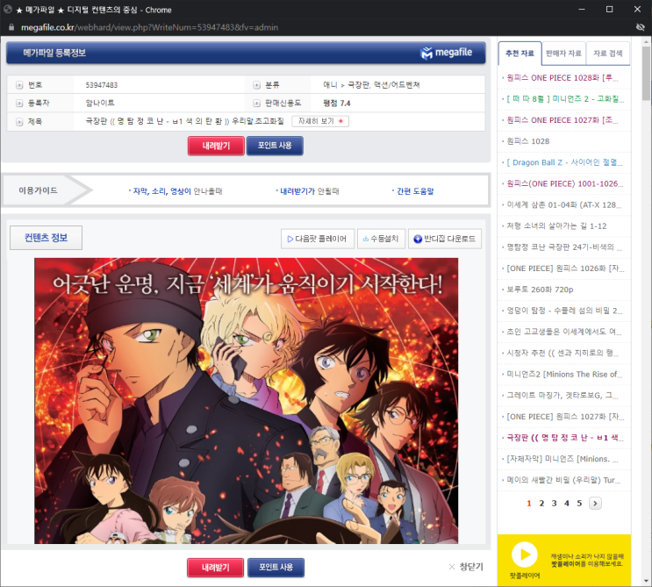The image size is (652, 587).
Task: Click the arrow icon beside 분류 label
Action: [256, 85]
